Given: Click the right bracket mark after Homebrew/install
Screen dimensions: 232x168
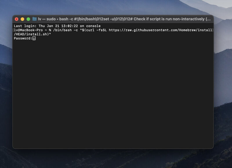Looking at the screenshot, I should click(x=213, y=30).
